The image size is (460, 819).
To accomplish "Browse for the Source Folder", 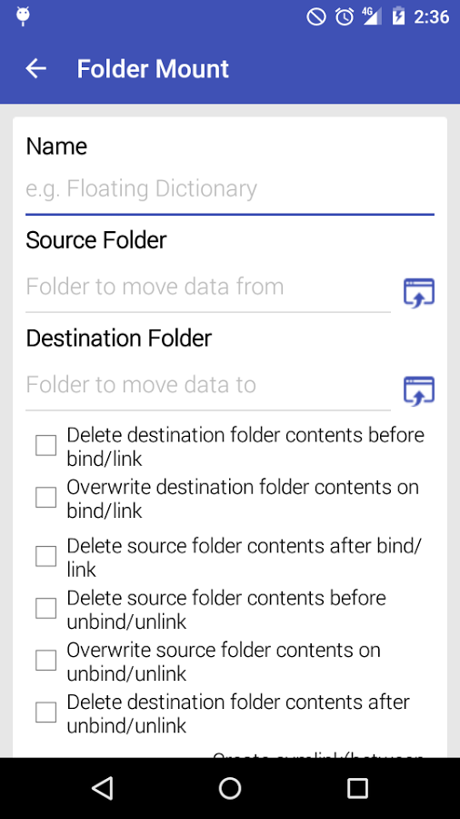I will click(x=419, y=292).
